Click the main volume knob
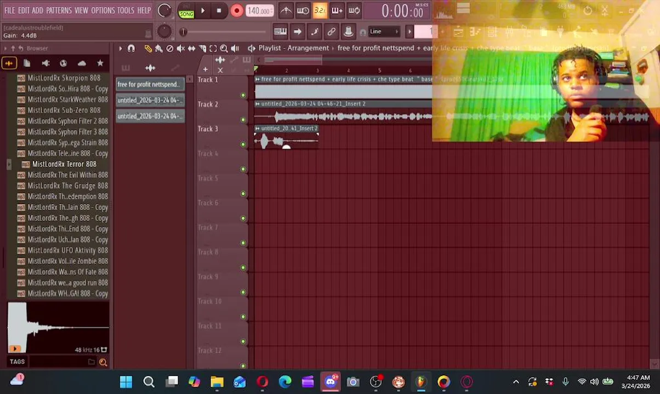The width and height of the screenshot is (660, 394). coord(164,10)
